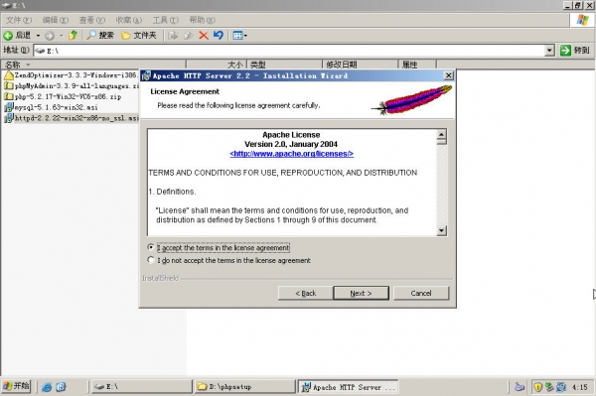Open the Views icon in Explorer toolbar

pyautogui.click(x=237, y=36)
